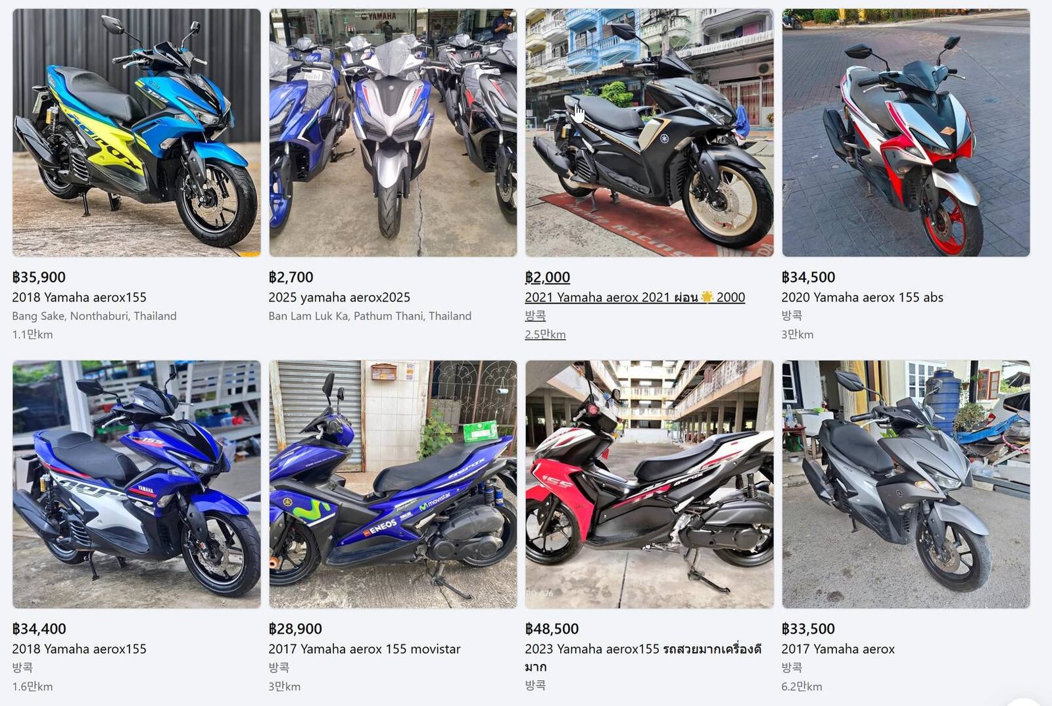The width and height of the screenshot is (1052, 706).
Task: Open the 2020 Yamaha aerox 155 abs title
Action: pyautogui.click(x=862, y=297)
